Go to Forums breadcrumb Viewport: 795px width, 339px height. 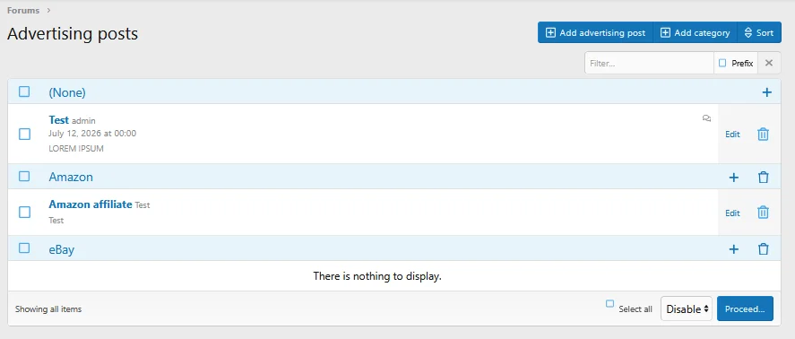pos(23,10)
